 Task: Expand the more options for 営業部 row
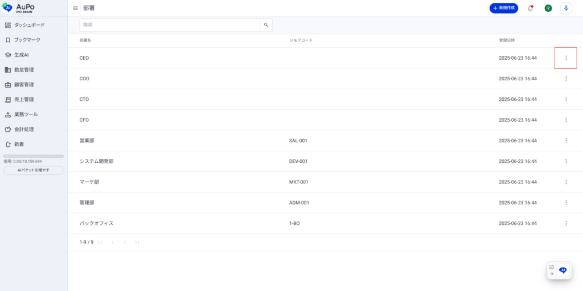pos(565,141)
